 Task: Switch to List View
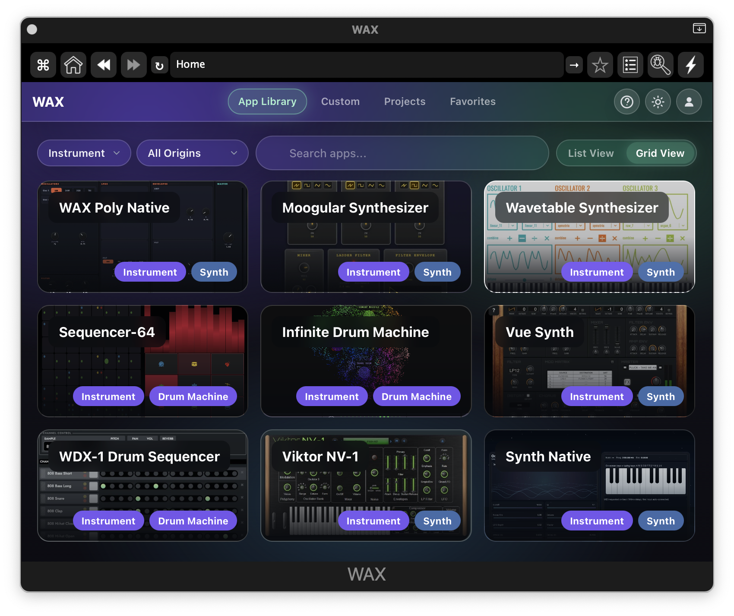(591, 153)
